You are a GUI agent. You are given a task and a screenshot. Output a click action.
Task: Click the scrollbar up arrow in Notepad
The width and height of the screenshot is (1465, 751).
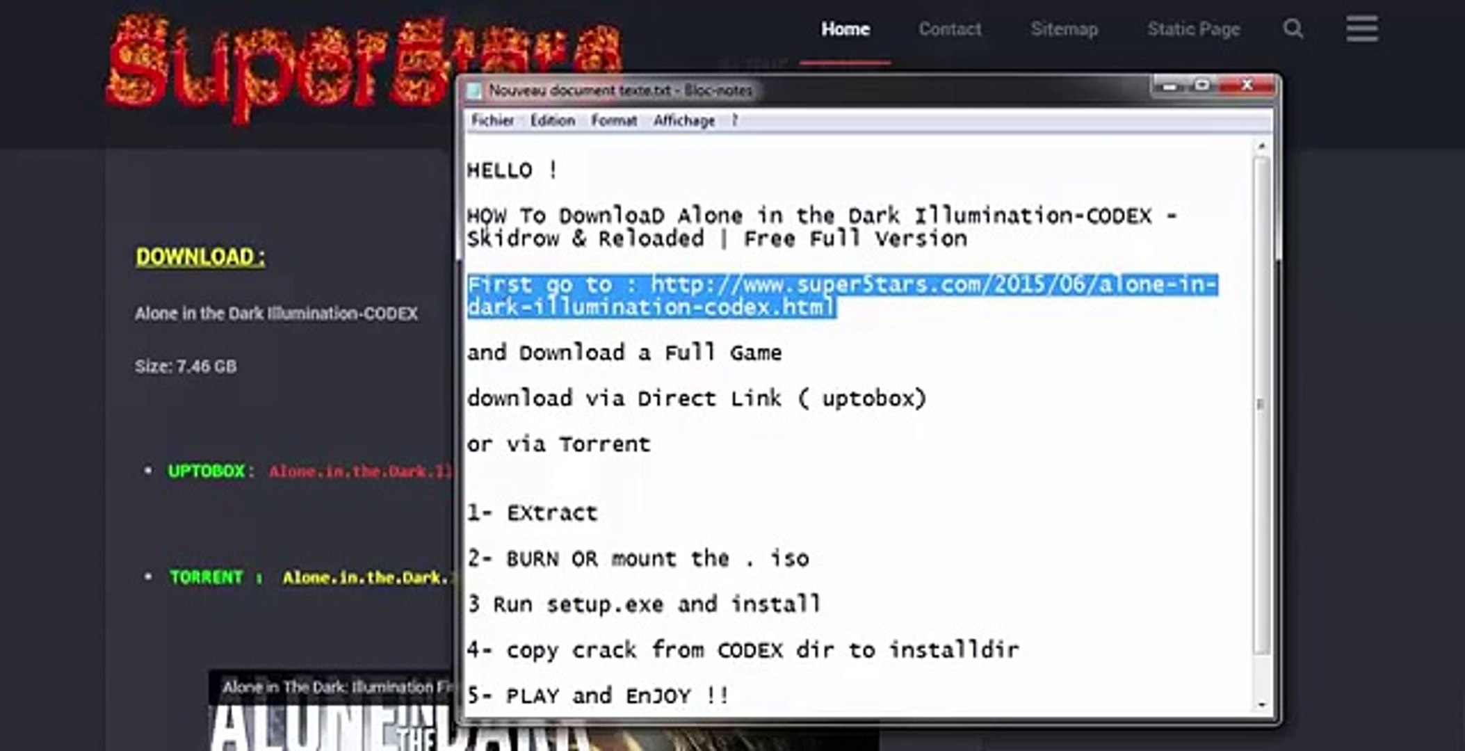click(1261, 146)
